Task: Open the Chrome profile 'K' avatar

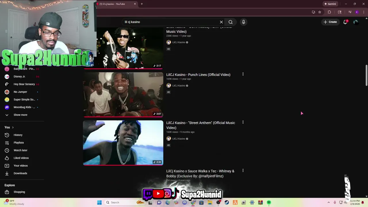Action: (x=357, y=12)
